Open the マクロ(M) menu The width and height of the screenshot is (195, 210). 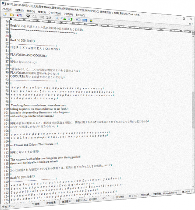click(68, 14)
